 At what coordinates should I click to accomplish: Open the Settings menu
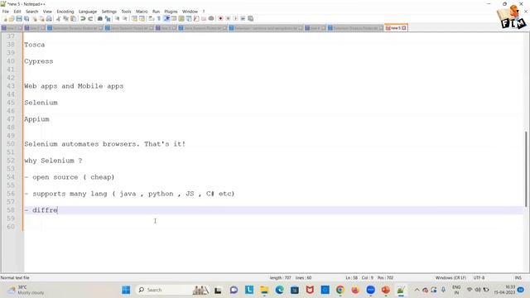coord(108,12)
